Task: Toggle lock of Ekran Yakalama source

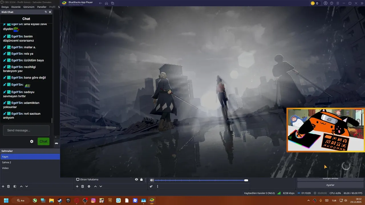Action: (141, 180)
